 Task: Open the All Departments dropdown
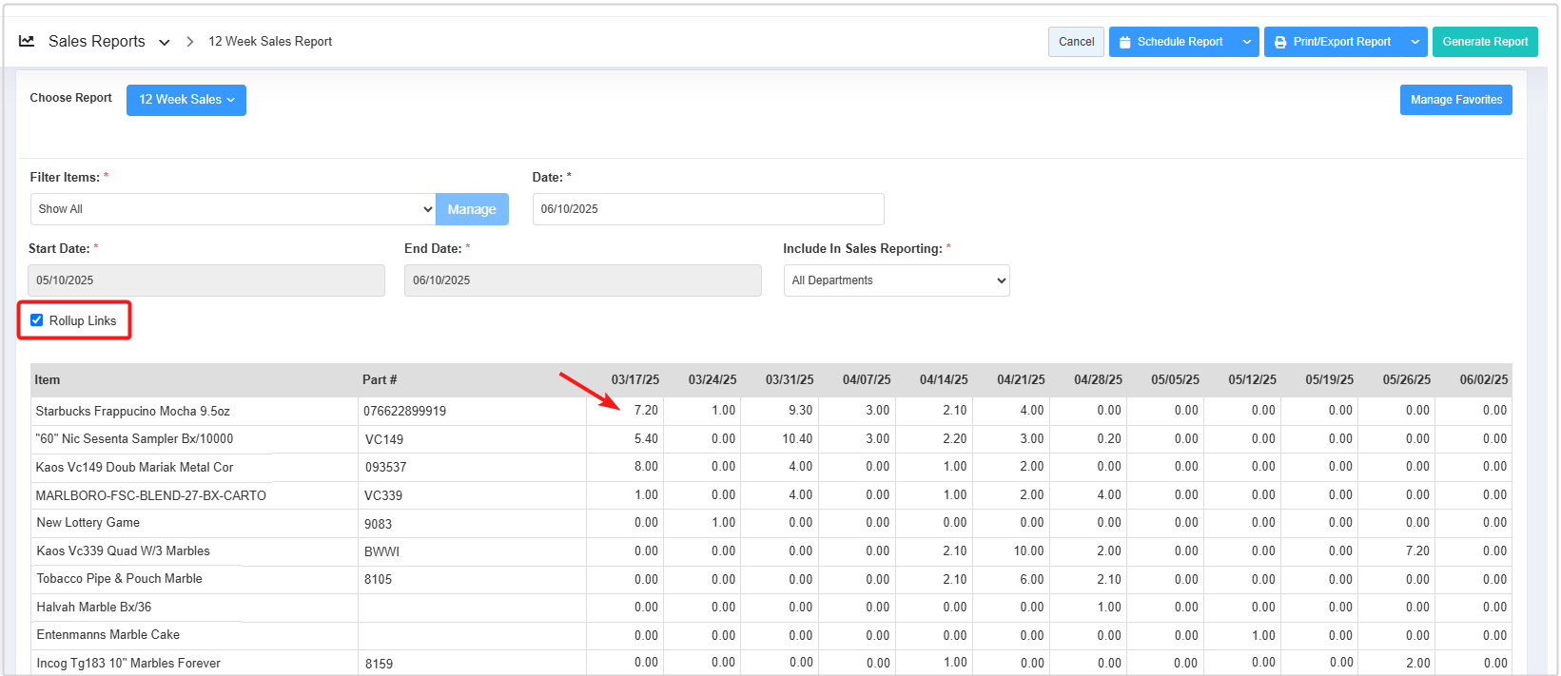point(896,280)
